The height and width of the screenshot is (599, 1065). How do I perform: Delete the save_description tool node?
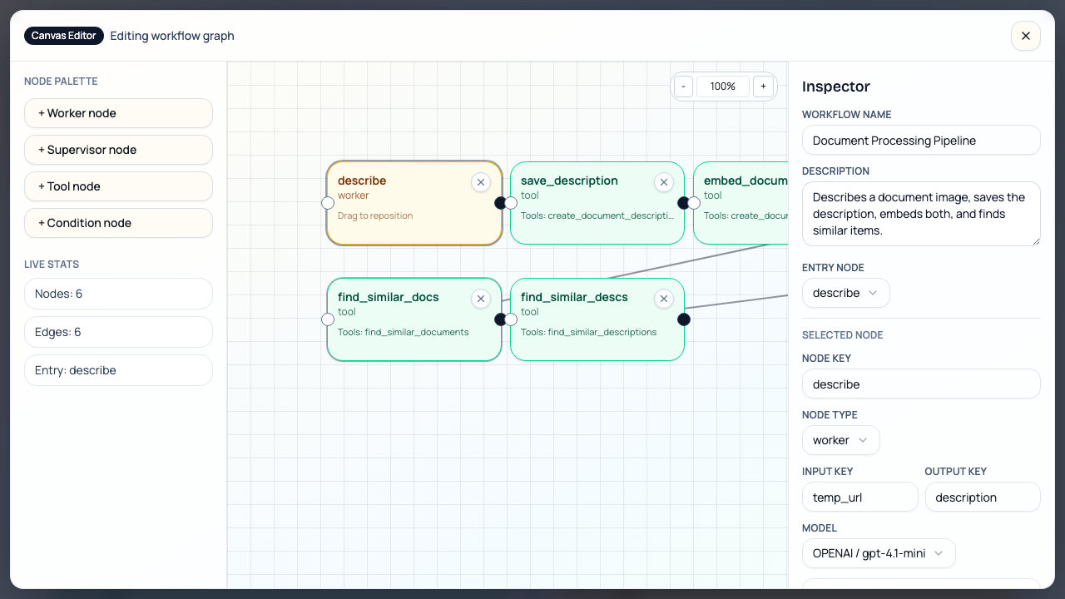coord(664,182)
